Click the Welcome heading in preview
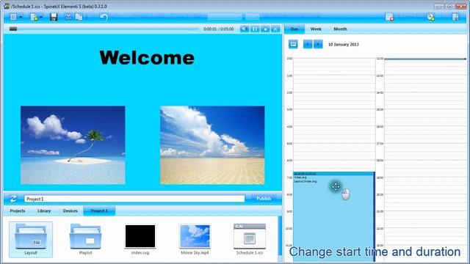This screenshot has height=264, width=470. point(147,57)
